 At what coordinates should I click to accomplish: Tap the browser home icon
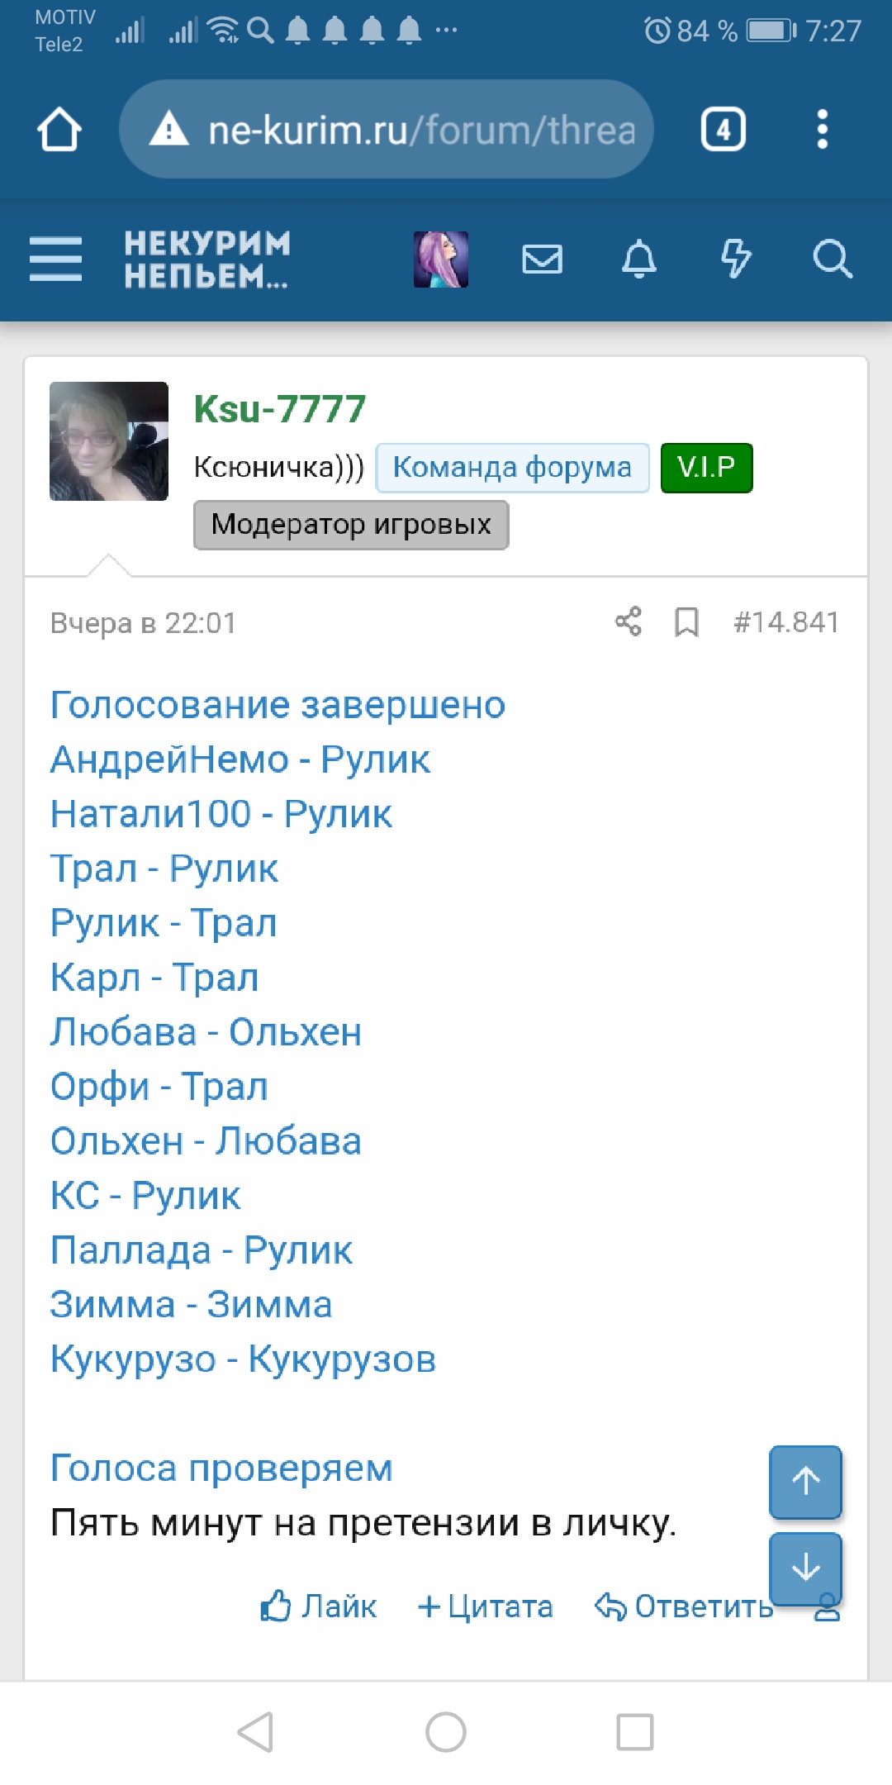tap(59, 130)
